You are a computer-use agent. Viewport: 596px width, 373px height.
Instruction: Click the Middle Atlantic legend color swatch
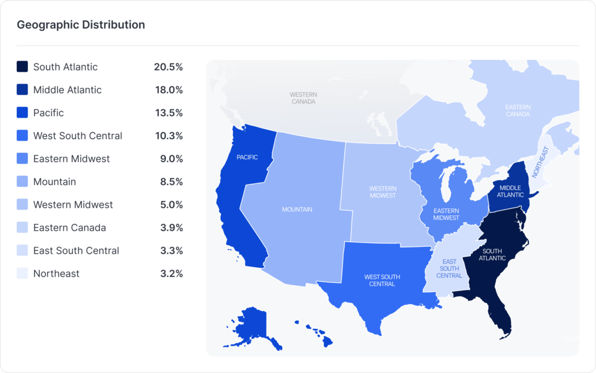(x=22, y=90)
